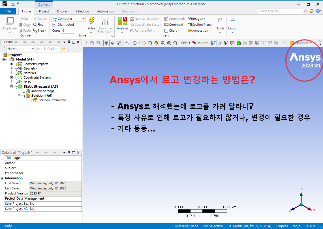Switch to the Project ribbon tab

click(x=44, y=11)
